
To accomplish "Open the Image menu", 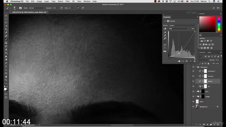I will coord(39,1).
